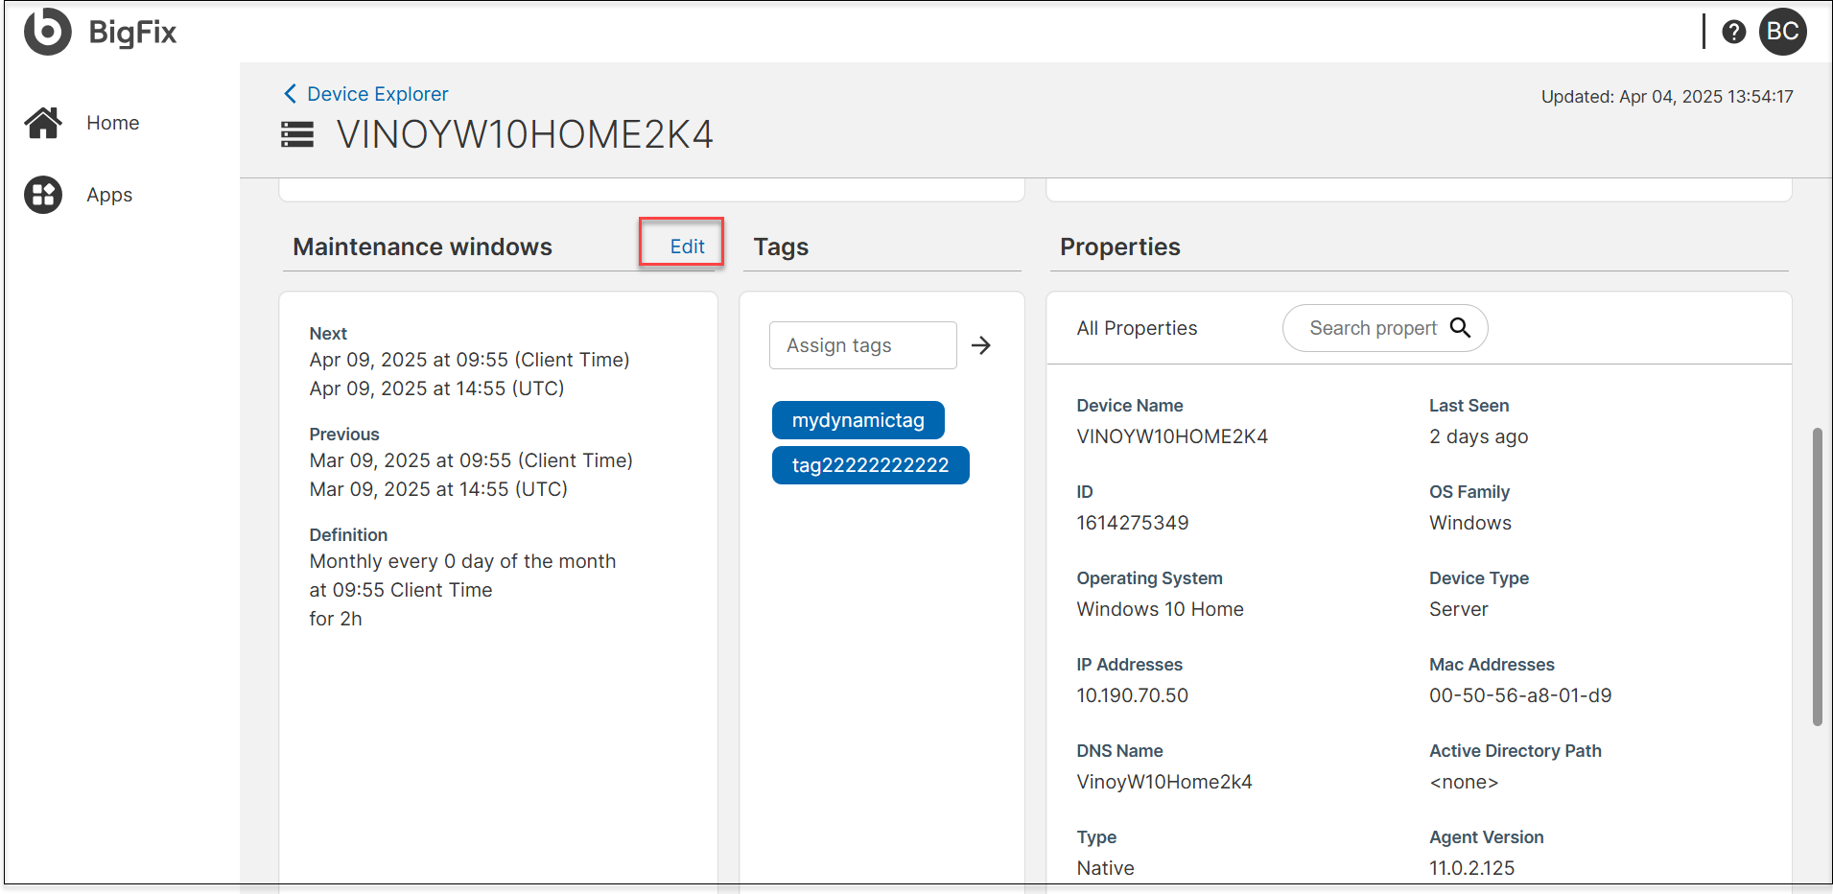Click the help question mark icon
1833x894 pixels.
(x=1733, y=32)
